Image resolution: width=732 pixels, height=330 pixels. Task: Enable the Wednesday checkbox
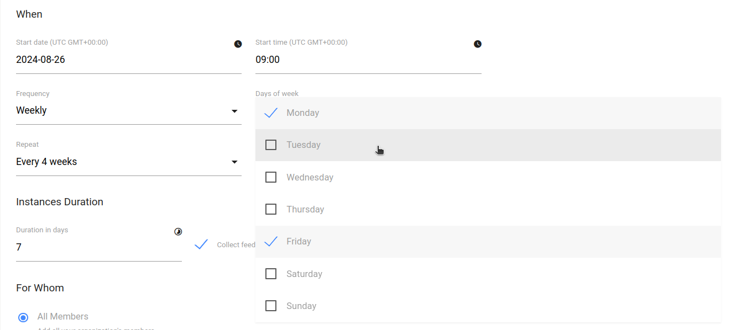tap(271, 177)
